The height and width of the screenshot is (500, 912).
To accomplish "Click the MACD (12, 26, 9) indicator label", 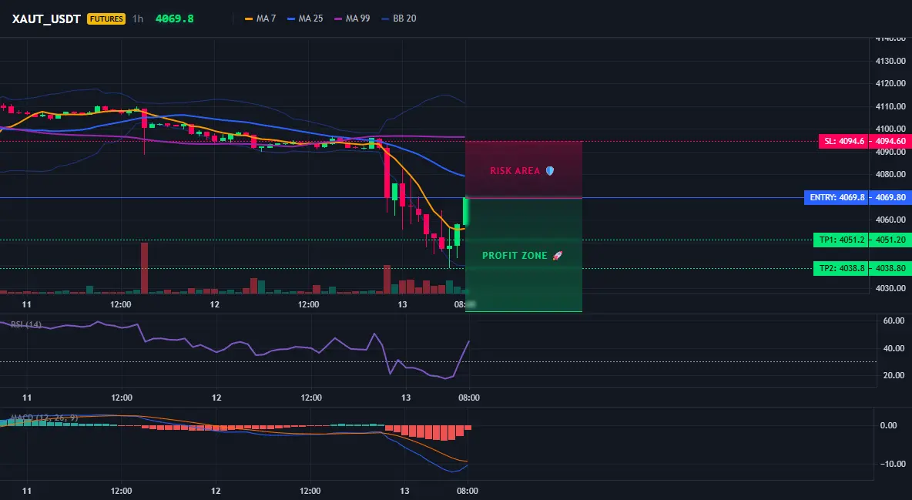I will 44,418.
